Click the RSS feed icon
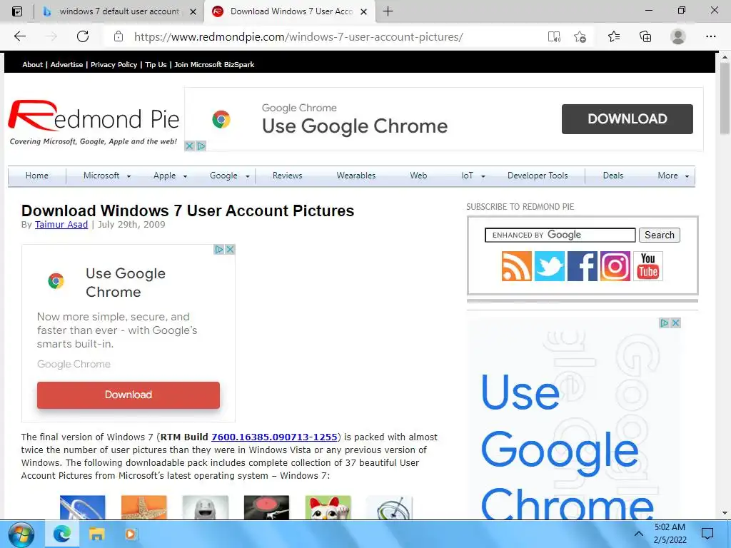The image size is (731, 548). pyautogui.click(x=517, y=266)
